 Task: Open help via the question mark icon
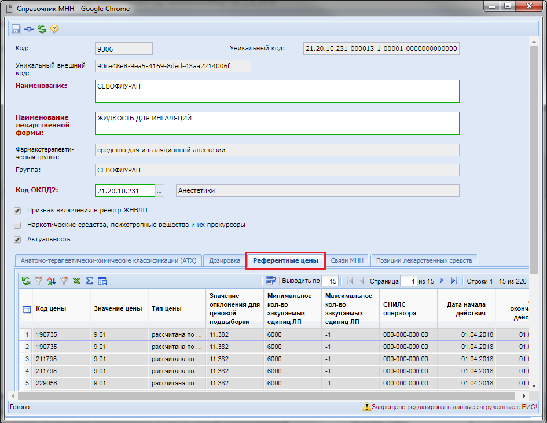click(x=54, y=29)
